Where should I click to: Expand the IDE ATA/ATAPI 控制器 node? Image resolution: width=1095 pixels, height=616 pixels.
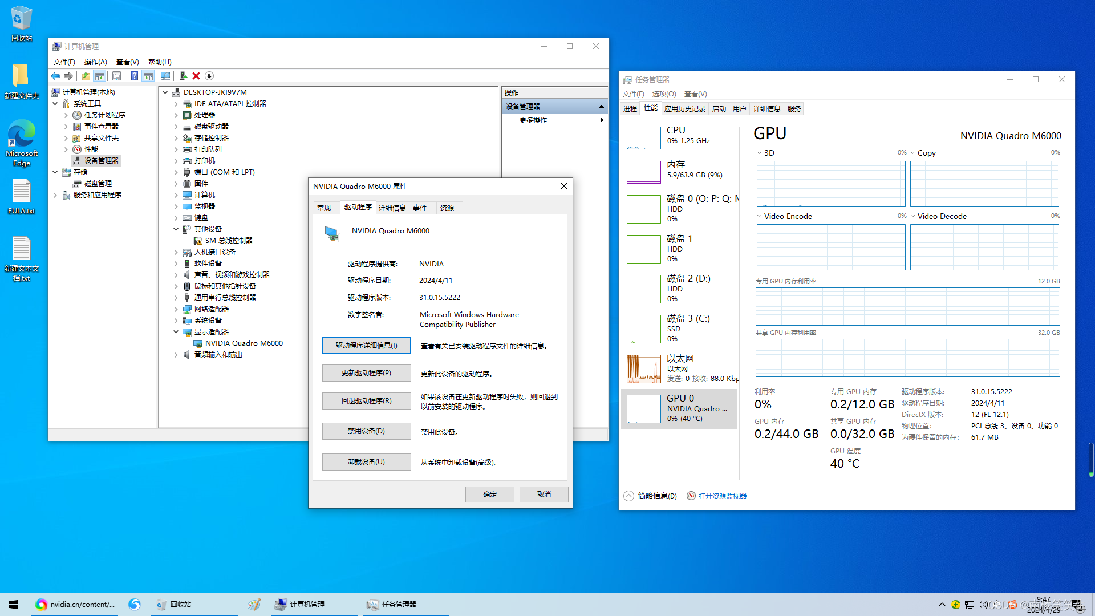tap(176, 104)
